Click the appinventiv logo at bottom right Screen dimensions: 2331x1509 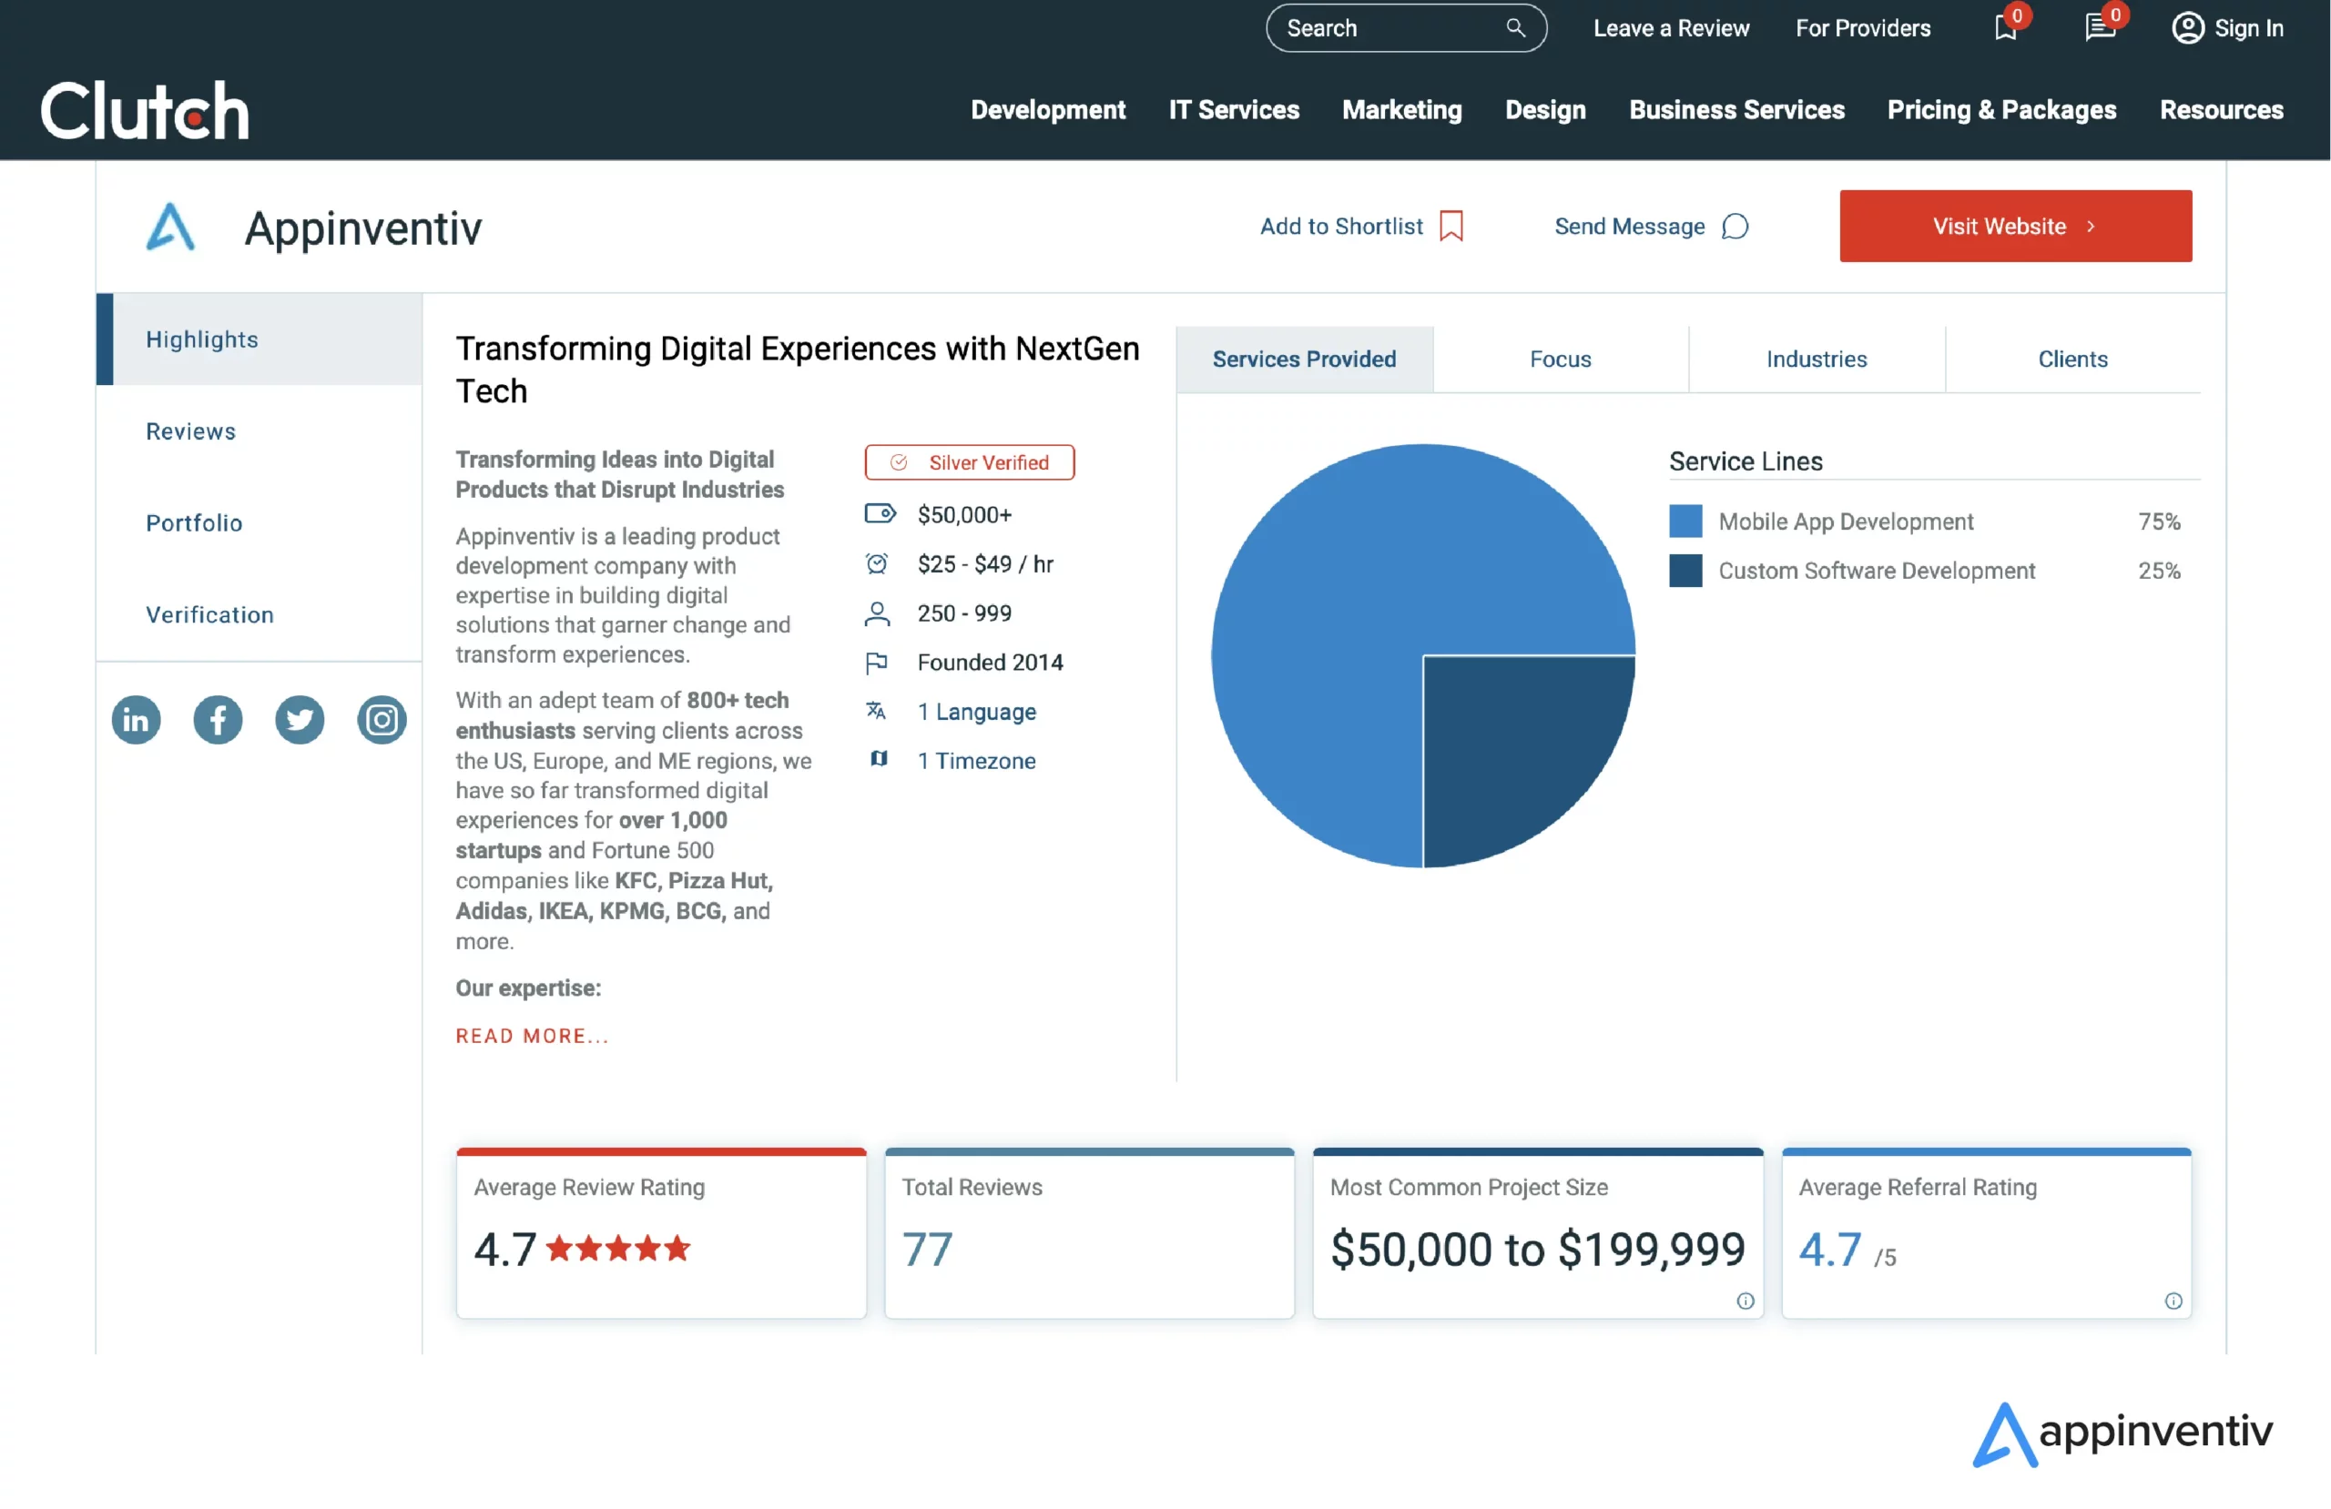click(x=2122, y=1433)
